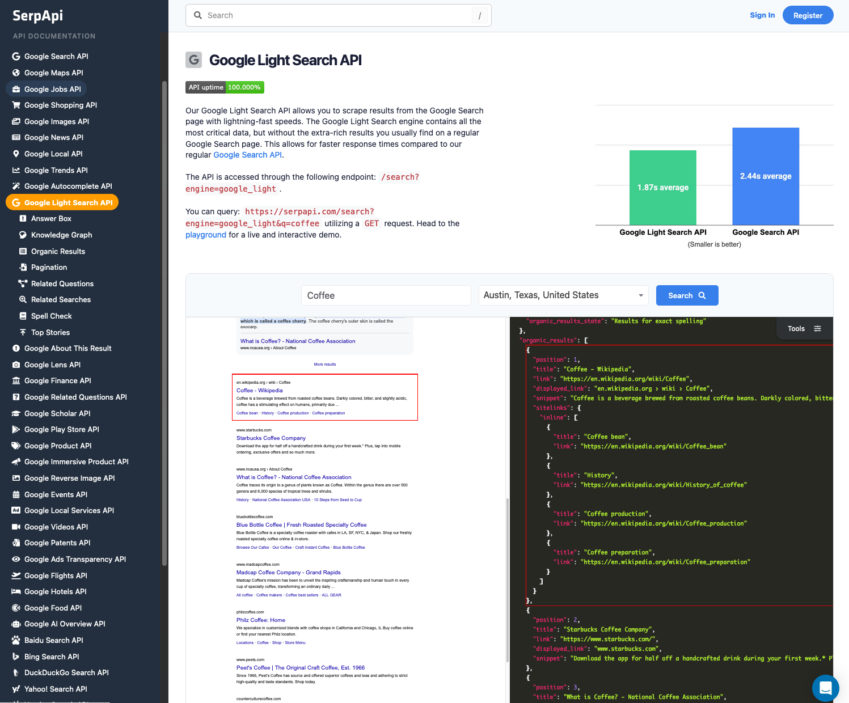Click the Spell Check sidebar icon
Viewport: 849px width, 703px height.
click(x=23, y=316)
